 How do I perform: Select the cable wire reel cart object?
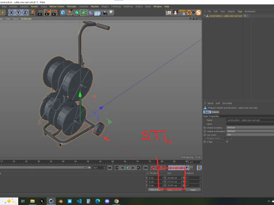tap(225, 16)
